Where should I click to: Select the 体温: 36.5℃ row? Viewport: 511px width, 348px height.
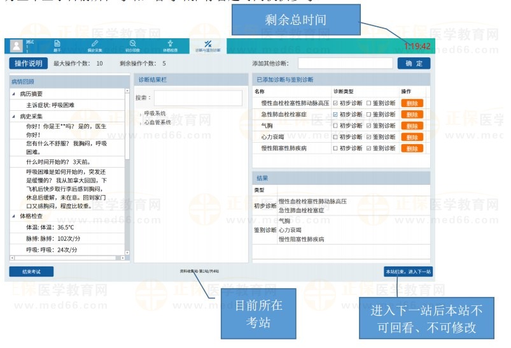click(x=67, y=228)
